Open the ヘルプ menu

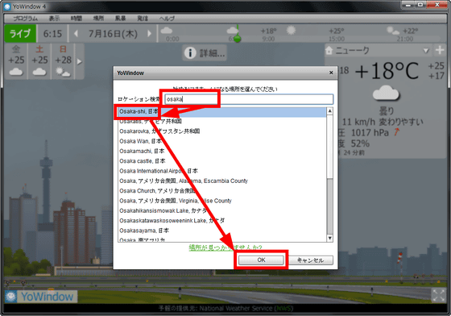[168, 19]
